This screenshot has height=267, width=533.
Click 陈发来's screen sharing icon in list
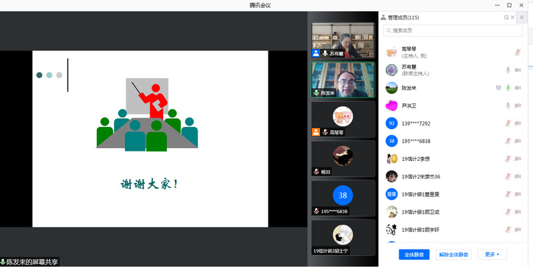[x=498, y=87]
